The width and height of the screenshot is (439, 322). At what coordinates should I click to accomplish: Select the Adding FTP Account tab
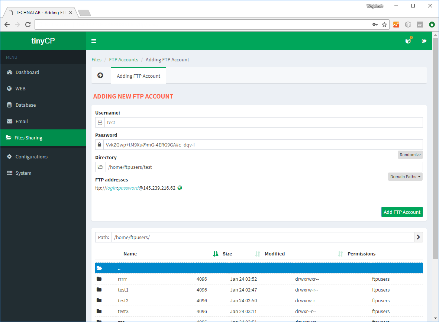(138, 75)
